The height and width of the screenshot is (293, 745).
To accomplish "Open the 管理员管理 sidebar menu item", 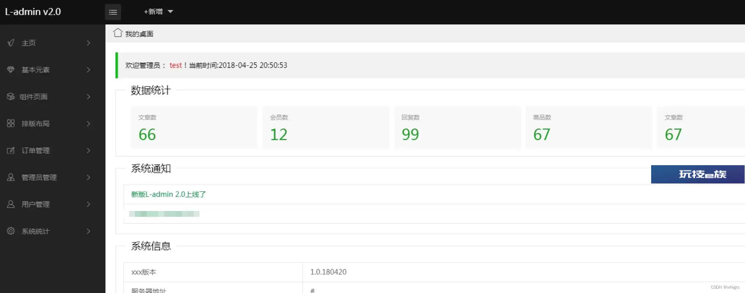I will click(x=52, y=177).
